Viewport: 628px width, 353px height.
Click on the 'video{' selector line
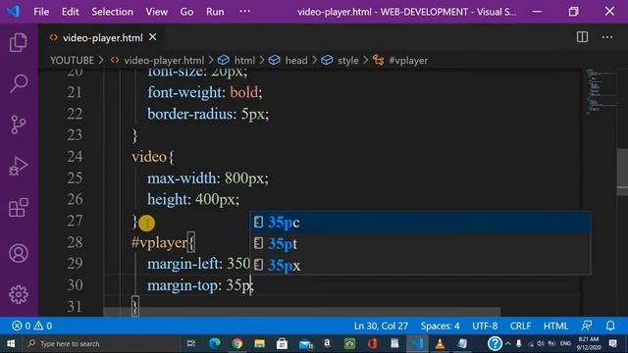click(x=153, y=157)
